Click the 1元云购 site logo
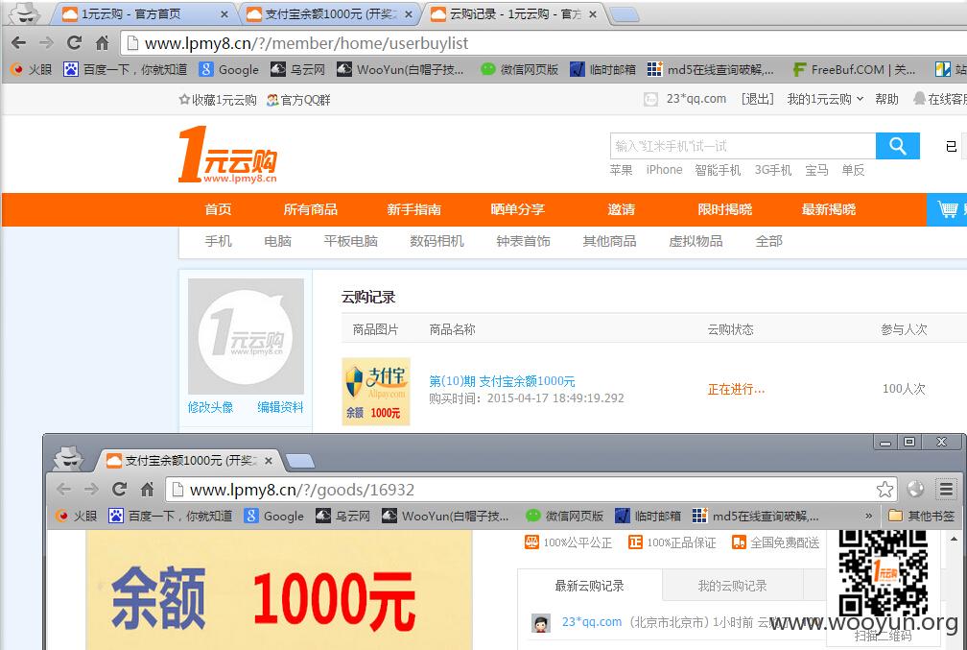The width and height of the screenshot is (967, 650). [227, 155]
